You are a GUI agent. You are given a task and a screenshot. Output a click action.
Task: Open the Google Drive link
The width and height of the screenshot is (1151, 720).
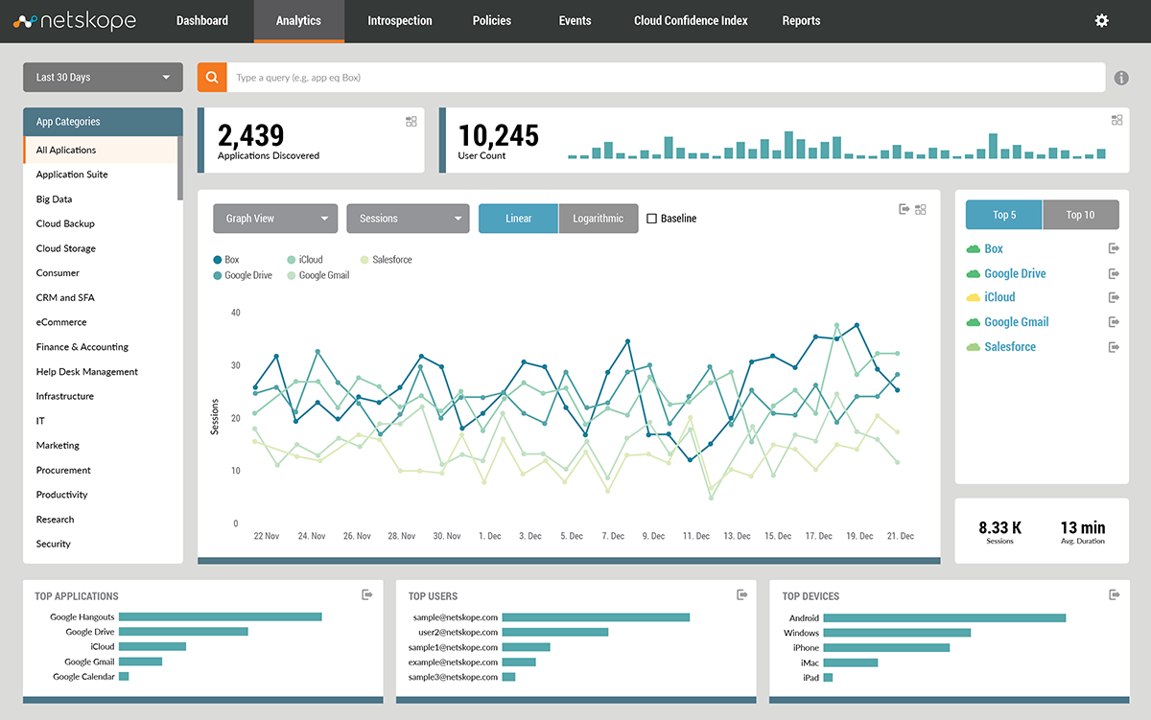[x=1015, y=274]
